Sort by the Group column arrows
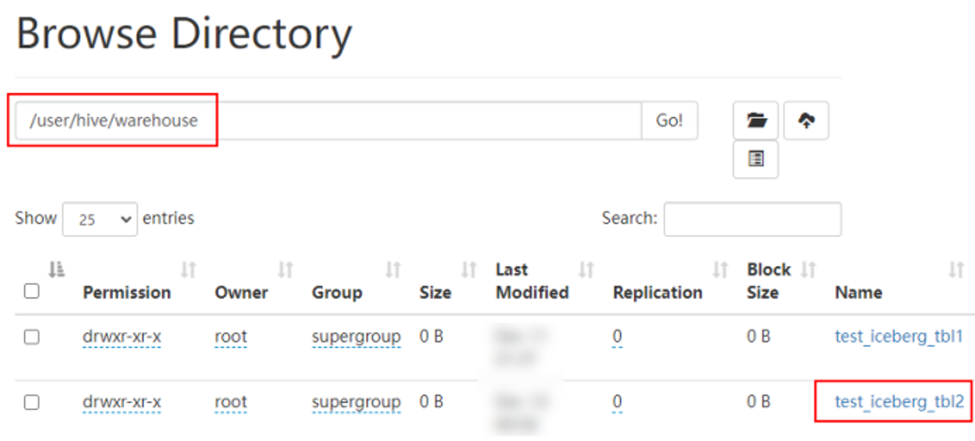Viewport: 975px width, 441px height. 393,269
